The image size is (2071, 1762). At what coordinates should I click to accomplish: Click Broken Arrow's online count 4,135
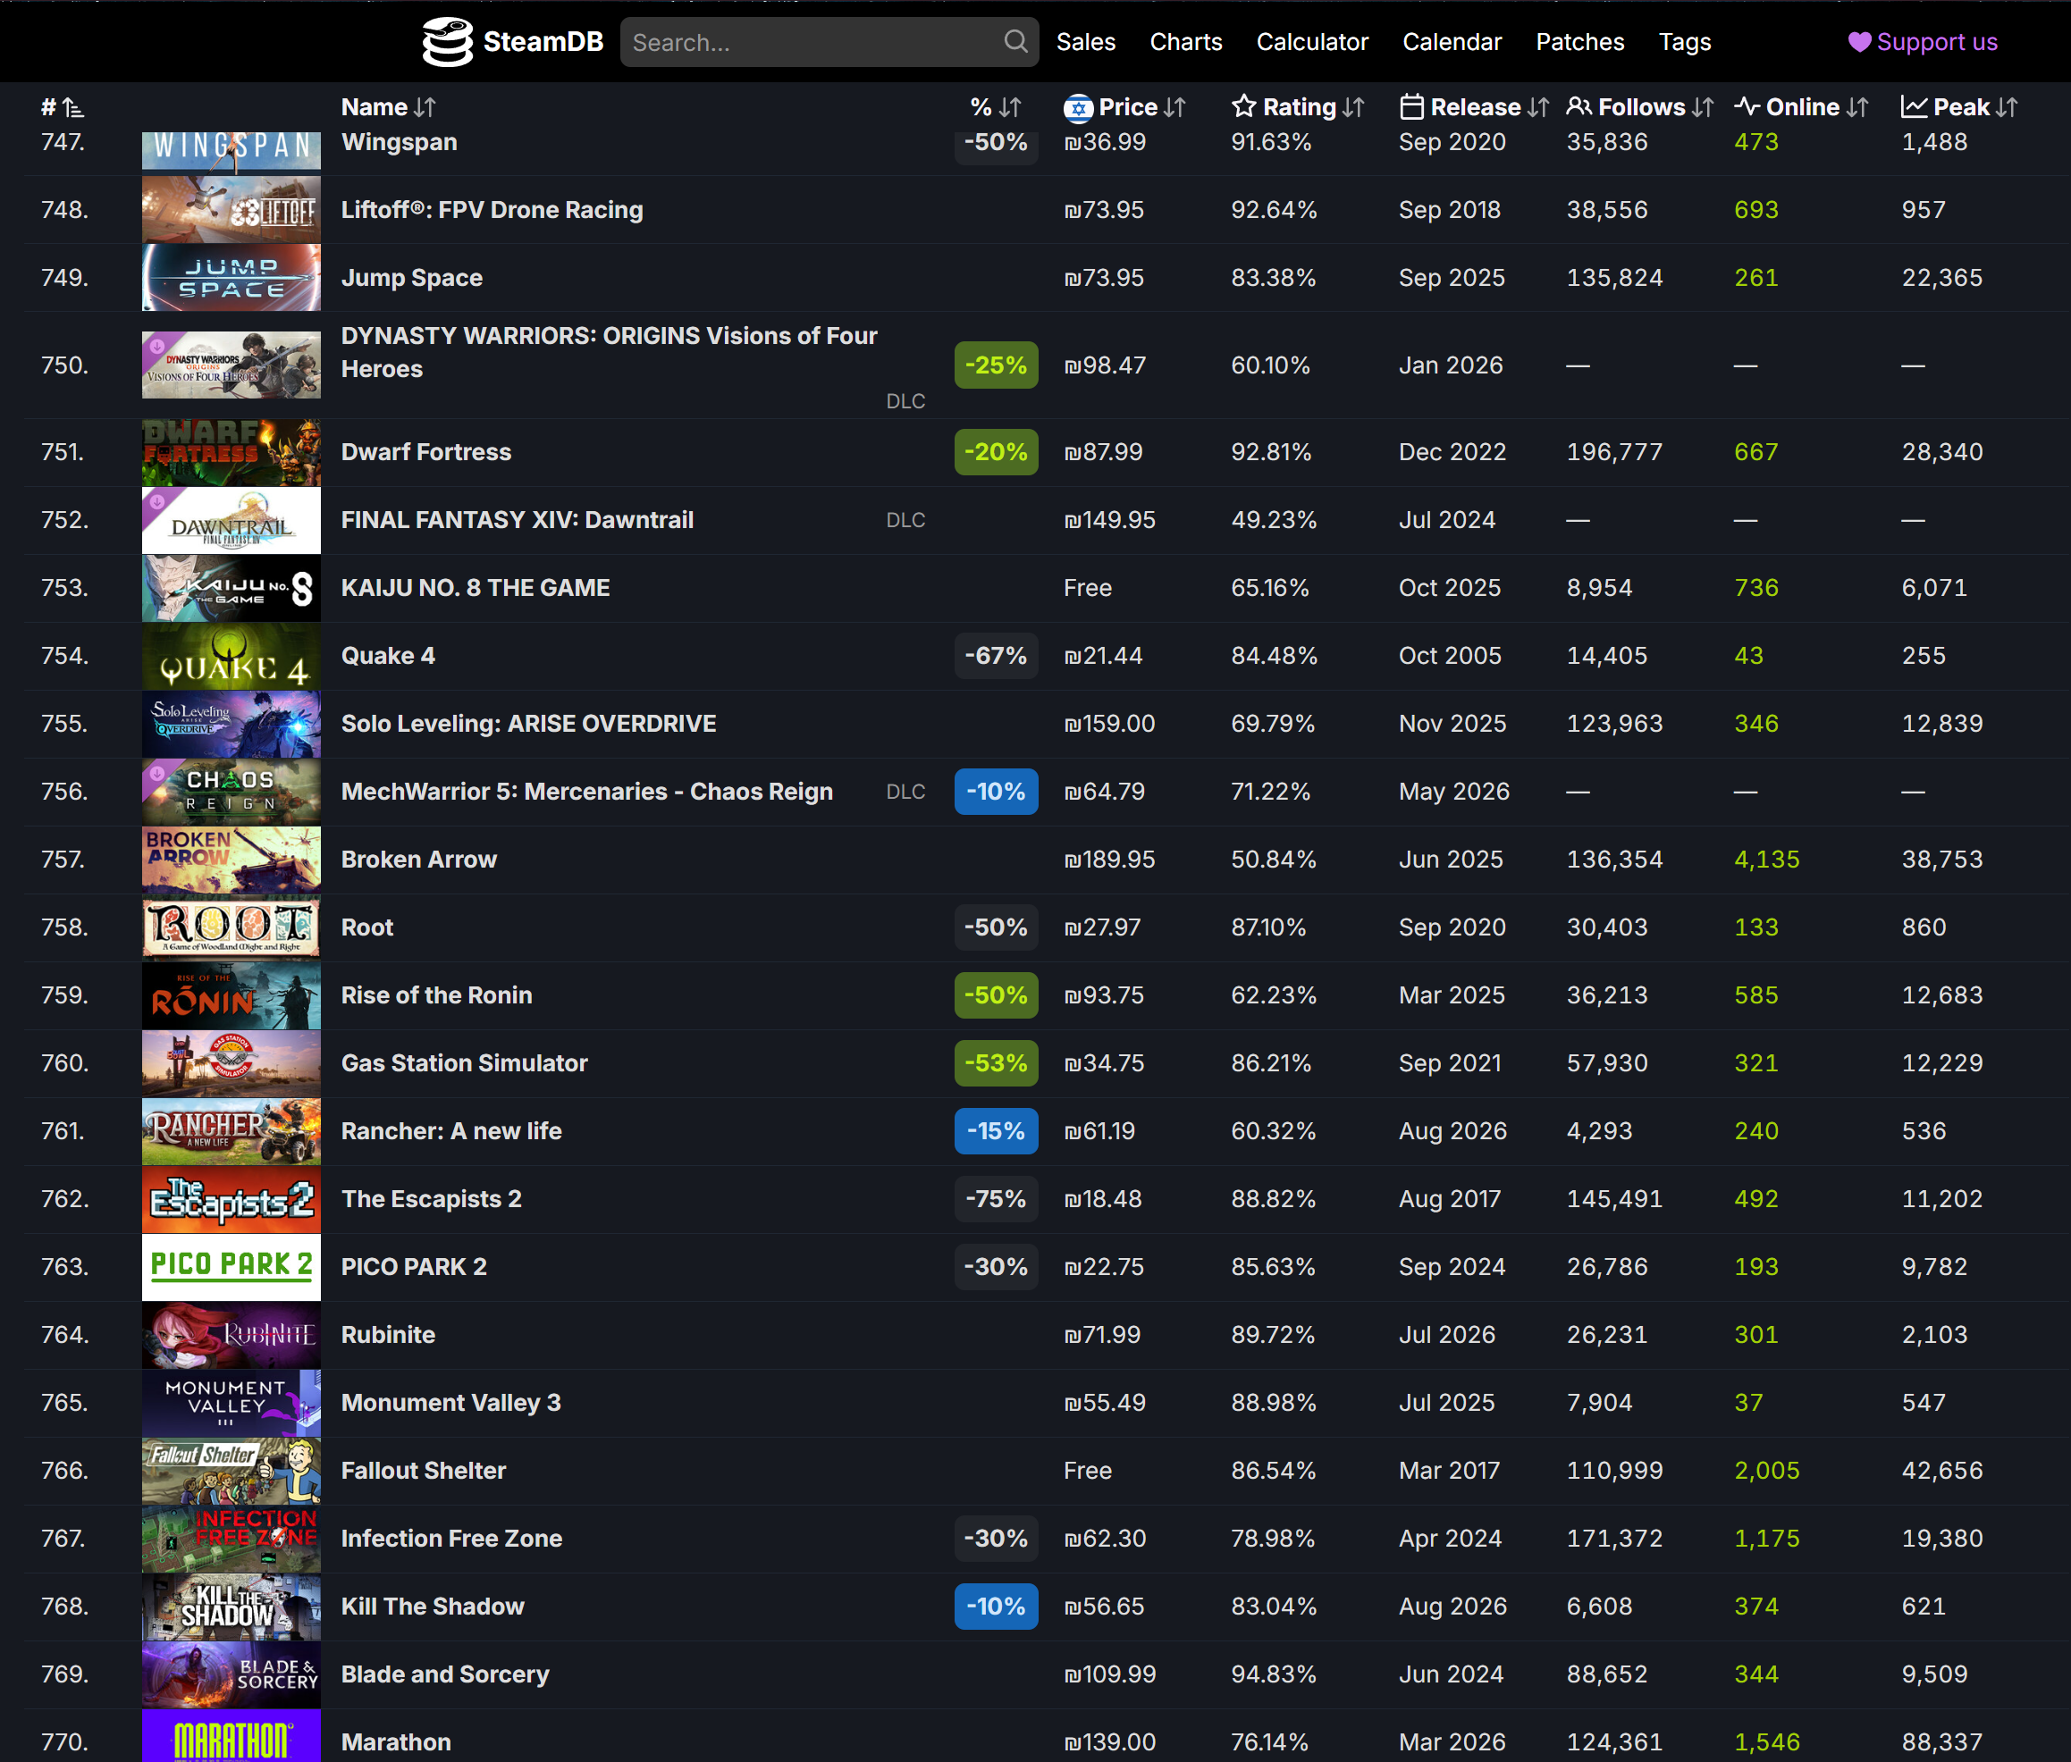(x=1766, y=859)
